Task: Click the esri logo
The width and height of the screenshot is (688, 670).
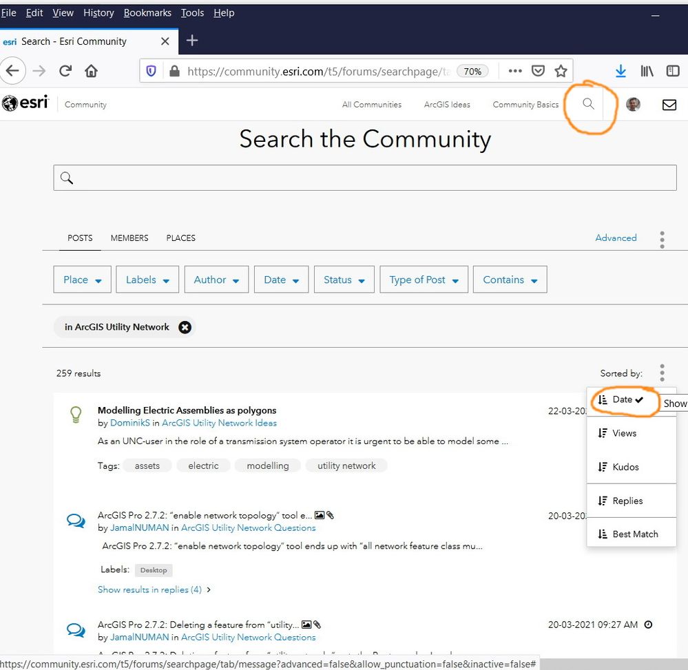Action: [25, 103]
